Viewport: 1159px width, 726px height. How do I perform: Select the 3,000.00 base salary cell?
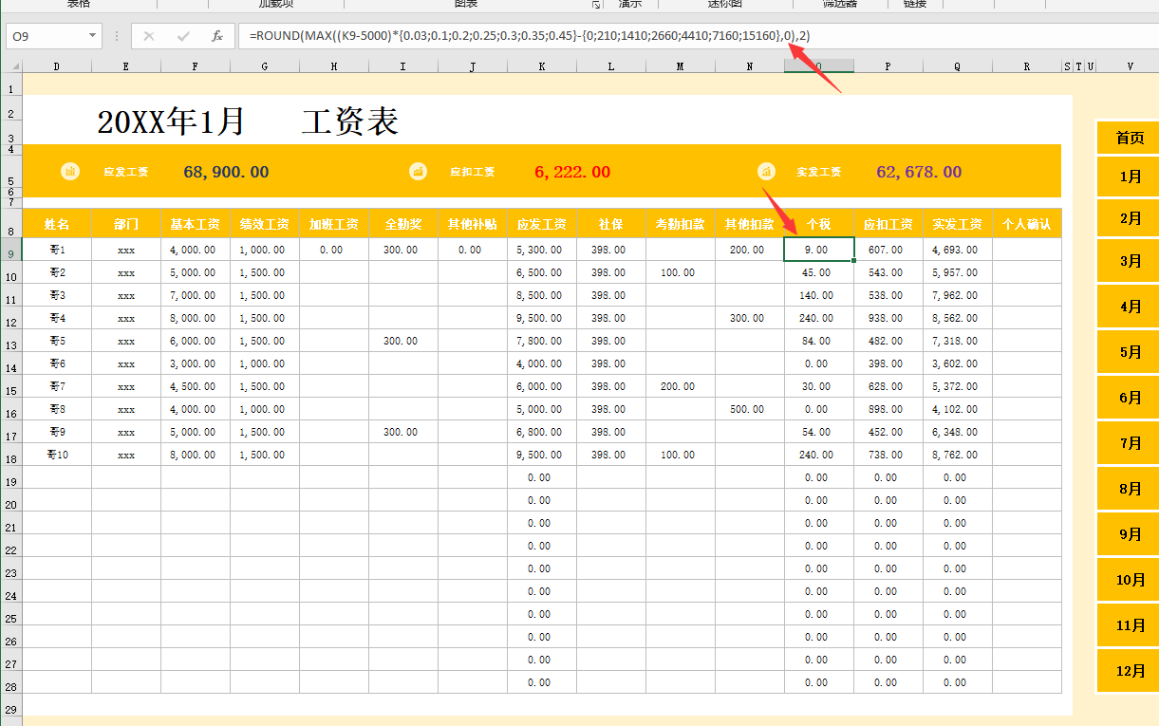pyautogui.click(x=196, y=363)
